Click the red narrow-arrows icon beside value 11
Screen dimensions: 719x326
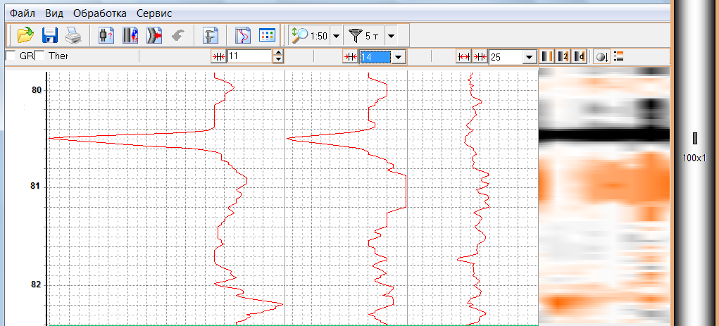pyautogui.click(x=219, y=56)
